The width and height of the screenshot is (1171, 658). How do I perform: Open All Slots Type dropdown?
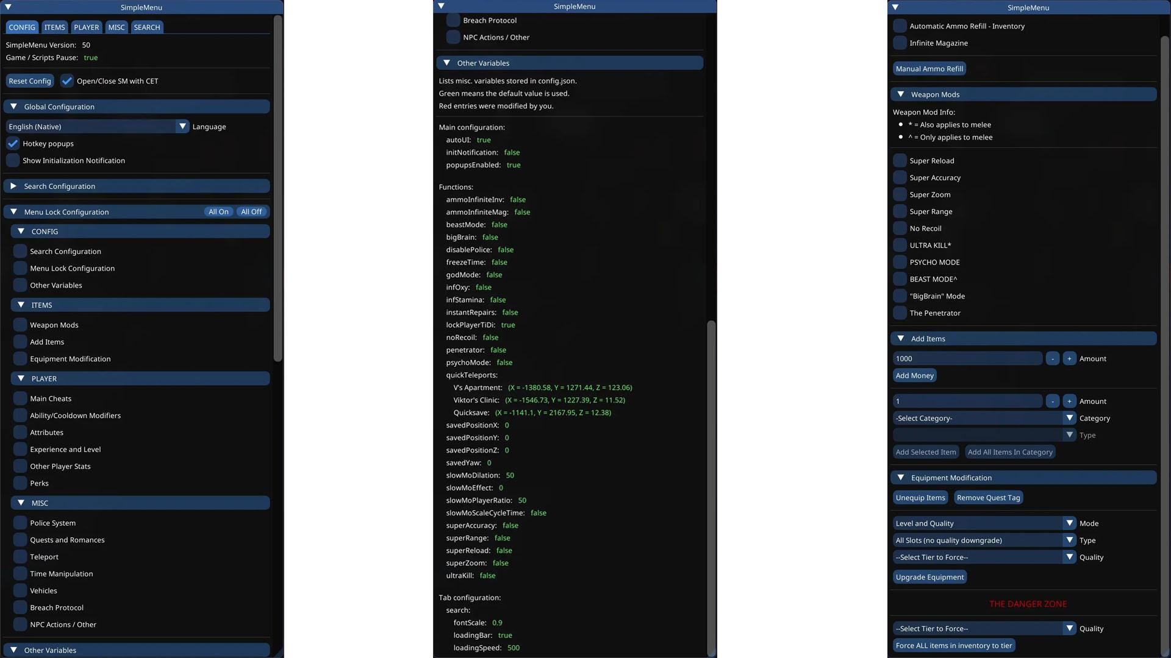click(x=984, y=541)
